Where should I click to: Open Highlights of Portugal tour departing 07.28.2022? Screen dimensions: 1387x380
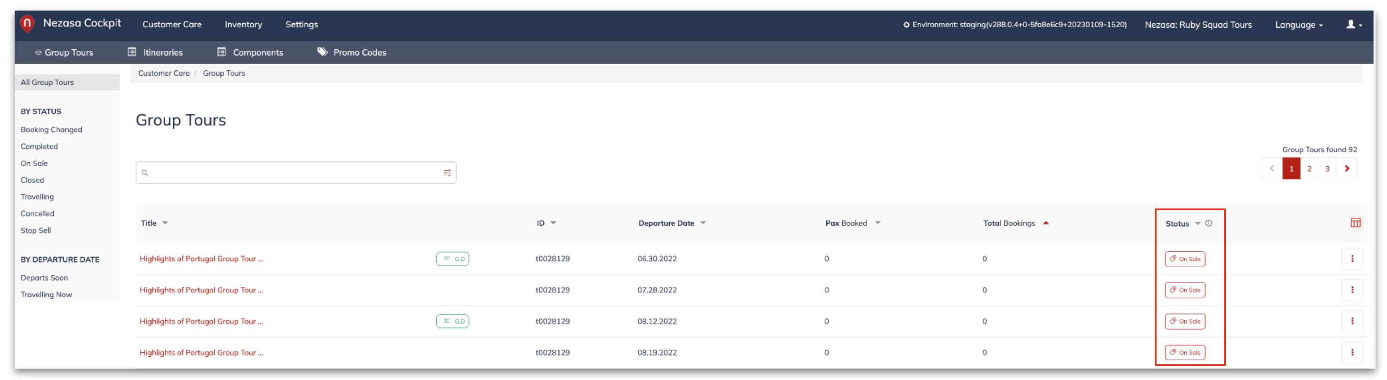201,290
